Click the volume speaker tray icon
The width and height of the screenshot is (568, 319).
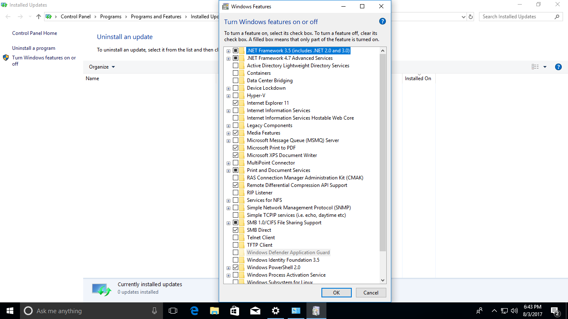(514, 311)
